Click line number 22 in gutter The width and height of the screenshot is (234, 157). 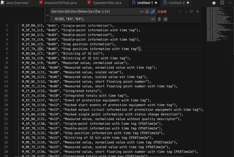6,124
